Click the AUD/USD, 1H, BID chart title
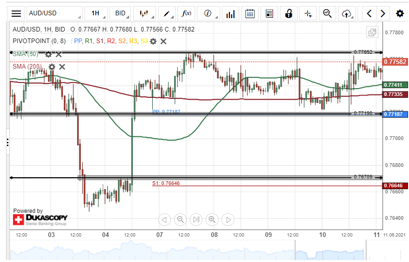The image size is (409, 262). tap(39, 29)
